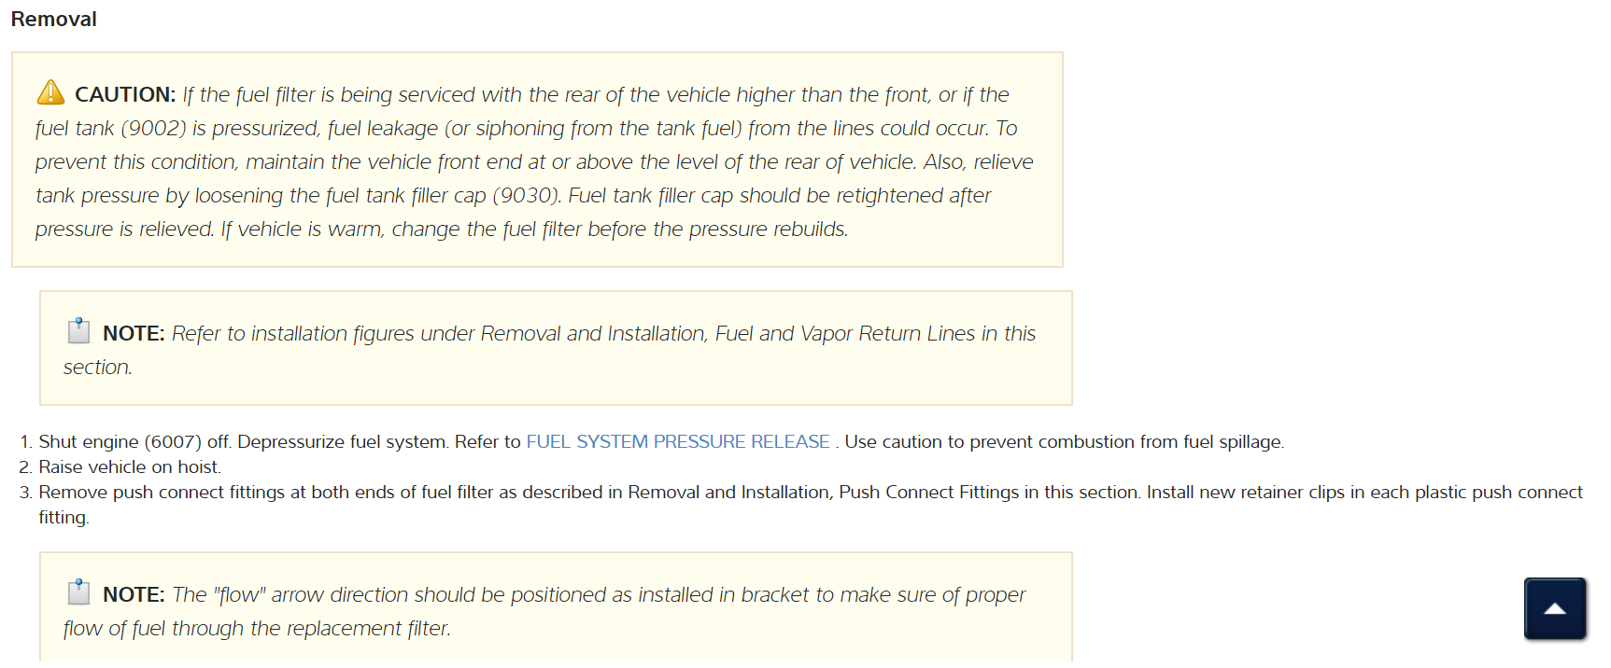Click the scroll-to-top arrow button
This screenshot has height=668, width=1611.
(x=1555, y=609)
